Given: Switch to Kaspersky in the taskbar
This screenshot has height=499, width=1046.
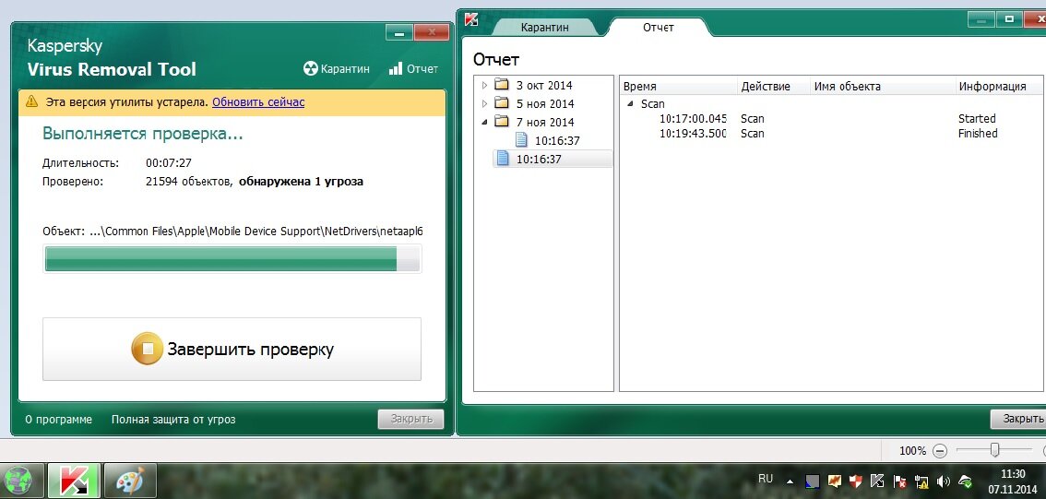Looking at the screenshot, I should pos(74,481).
